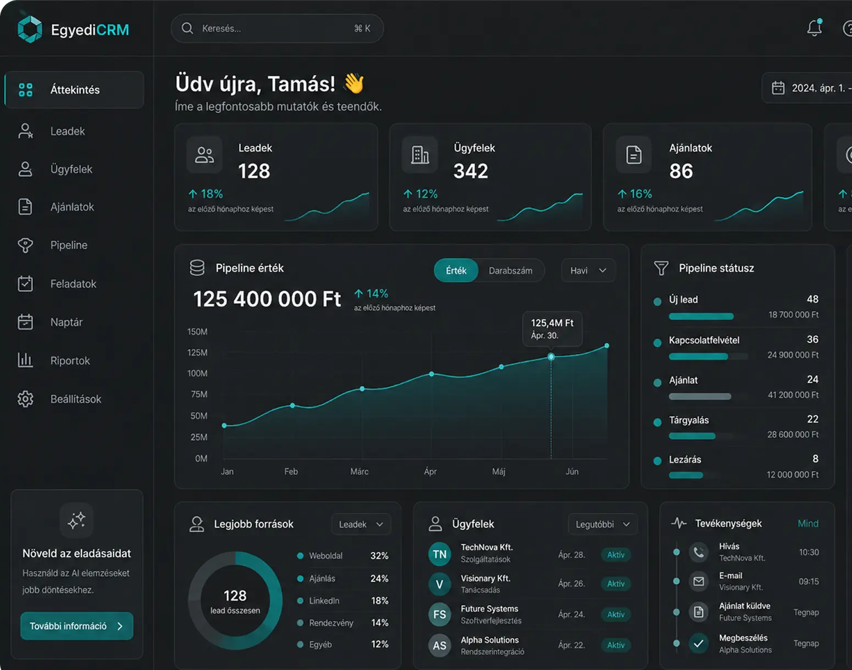Click the Megbeszélés checkmark icon
This screenshot has width=852, height=670.
(699, 643)
